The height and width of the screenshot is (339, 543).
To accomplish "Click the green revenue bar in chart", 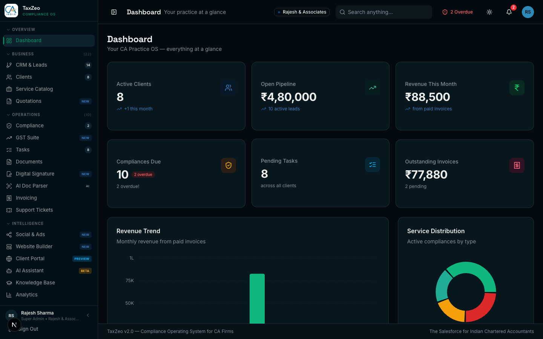I will [257, 298].
